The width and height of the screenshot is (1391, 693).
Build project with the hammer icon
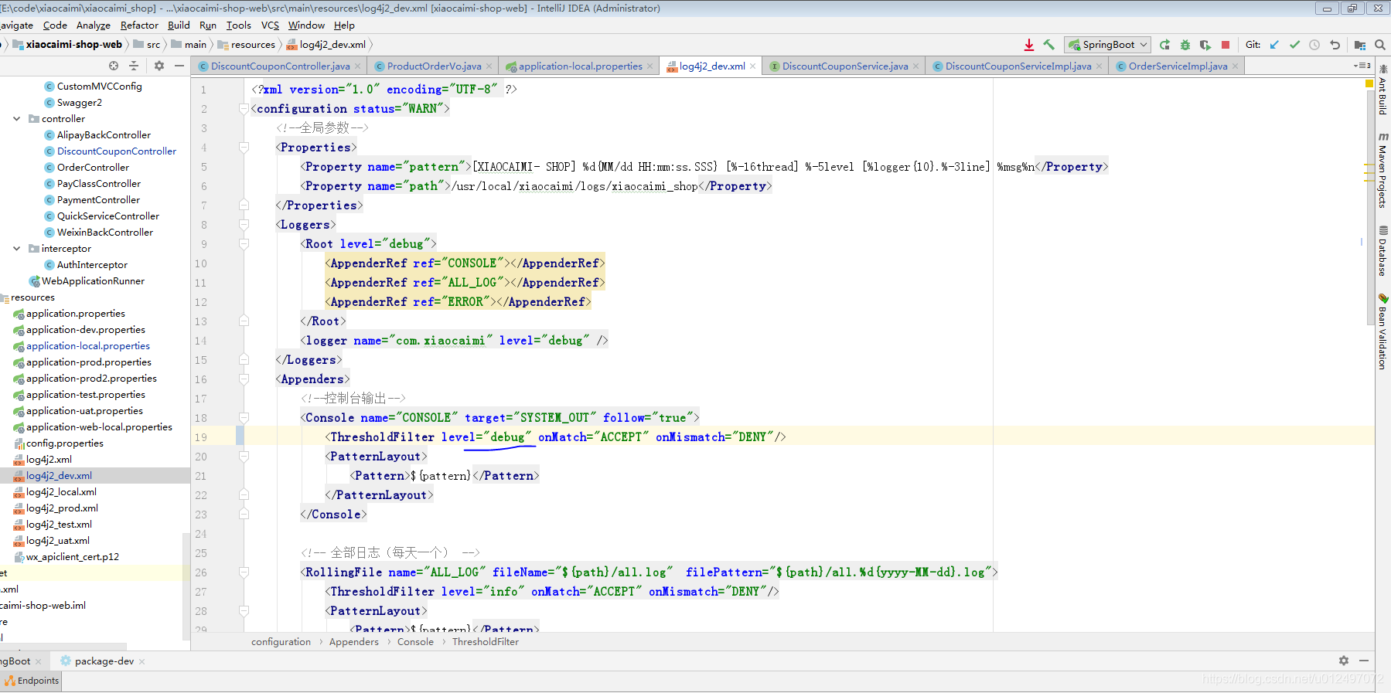pos(1049,45)
